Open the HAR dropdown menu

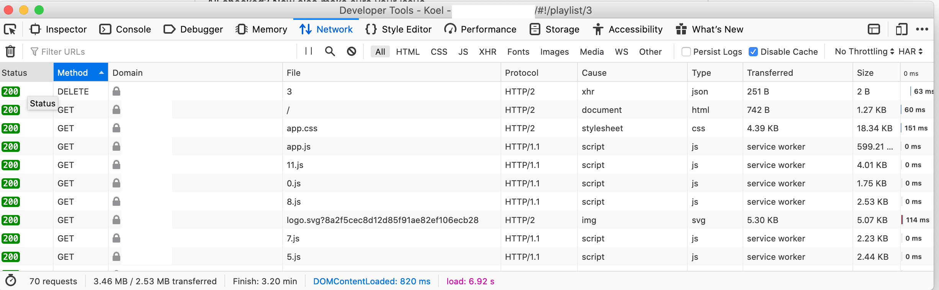910,52
